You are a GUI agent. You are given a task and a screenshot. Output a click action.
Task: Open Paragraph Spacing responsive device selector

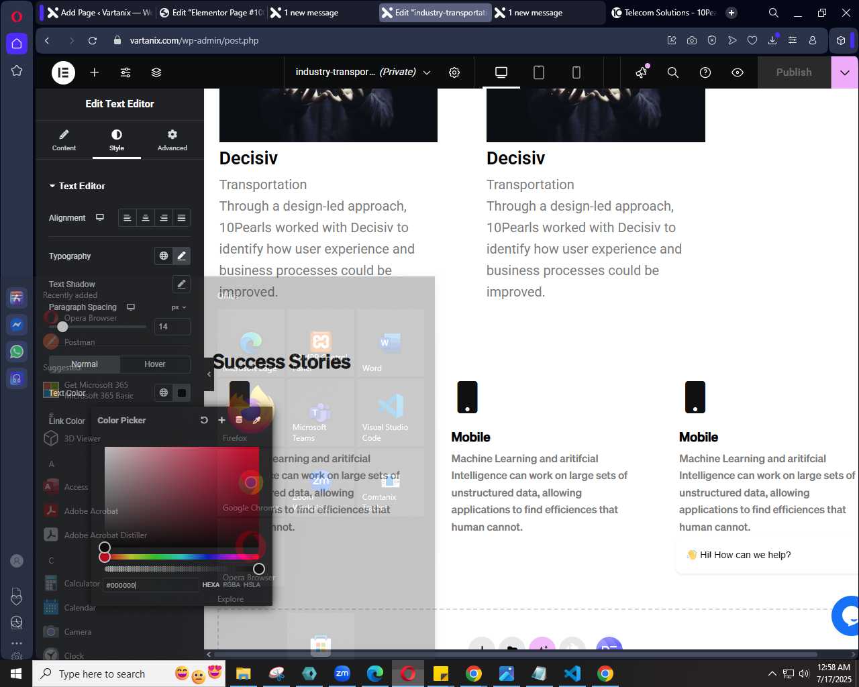point(131,307)
